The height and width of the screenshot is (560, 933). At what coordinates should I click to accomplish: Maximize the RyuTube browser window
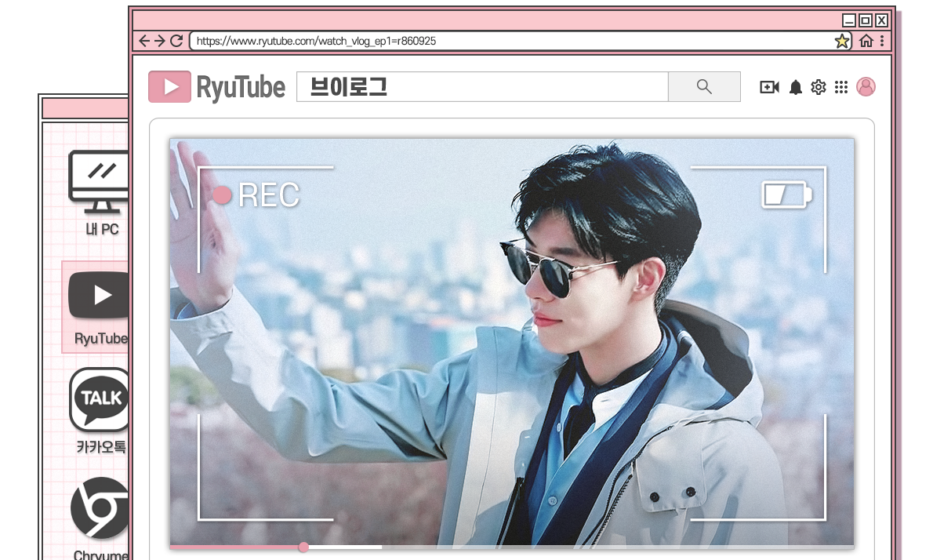tap(866, 20)
